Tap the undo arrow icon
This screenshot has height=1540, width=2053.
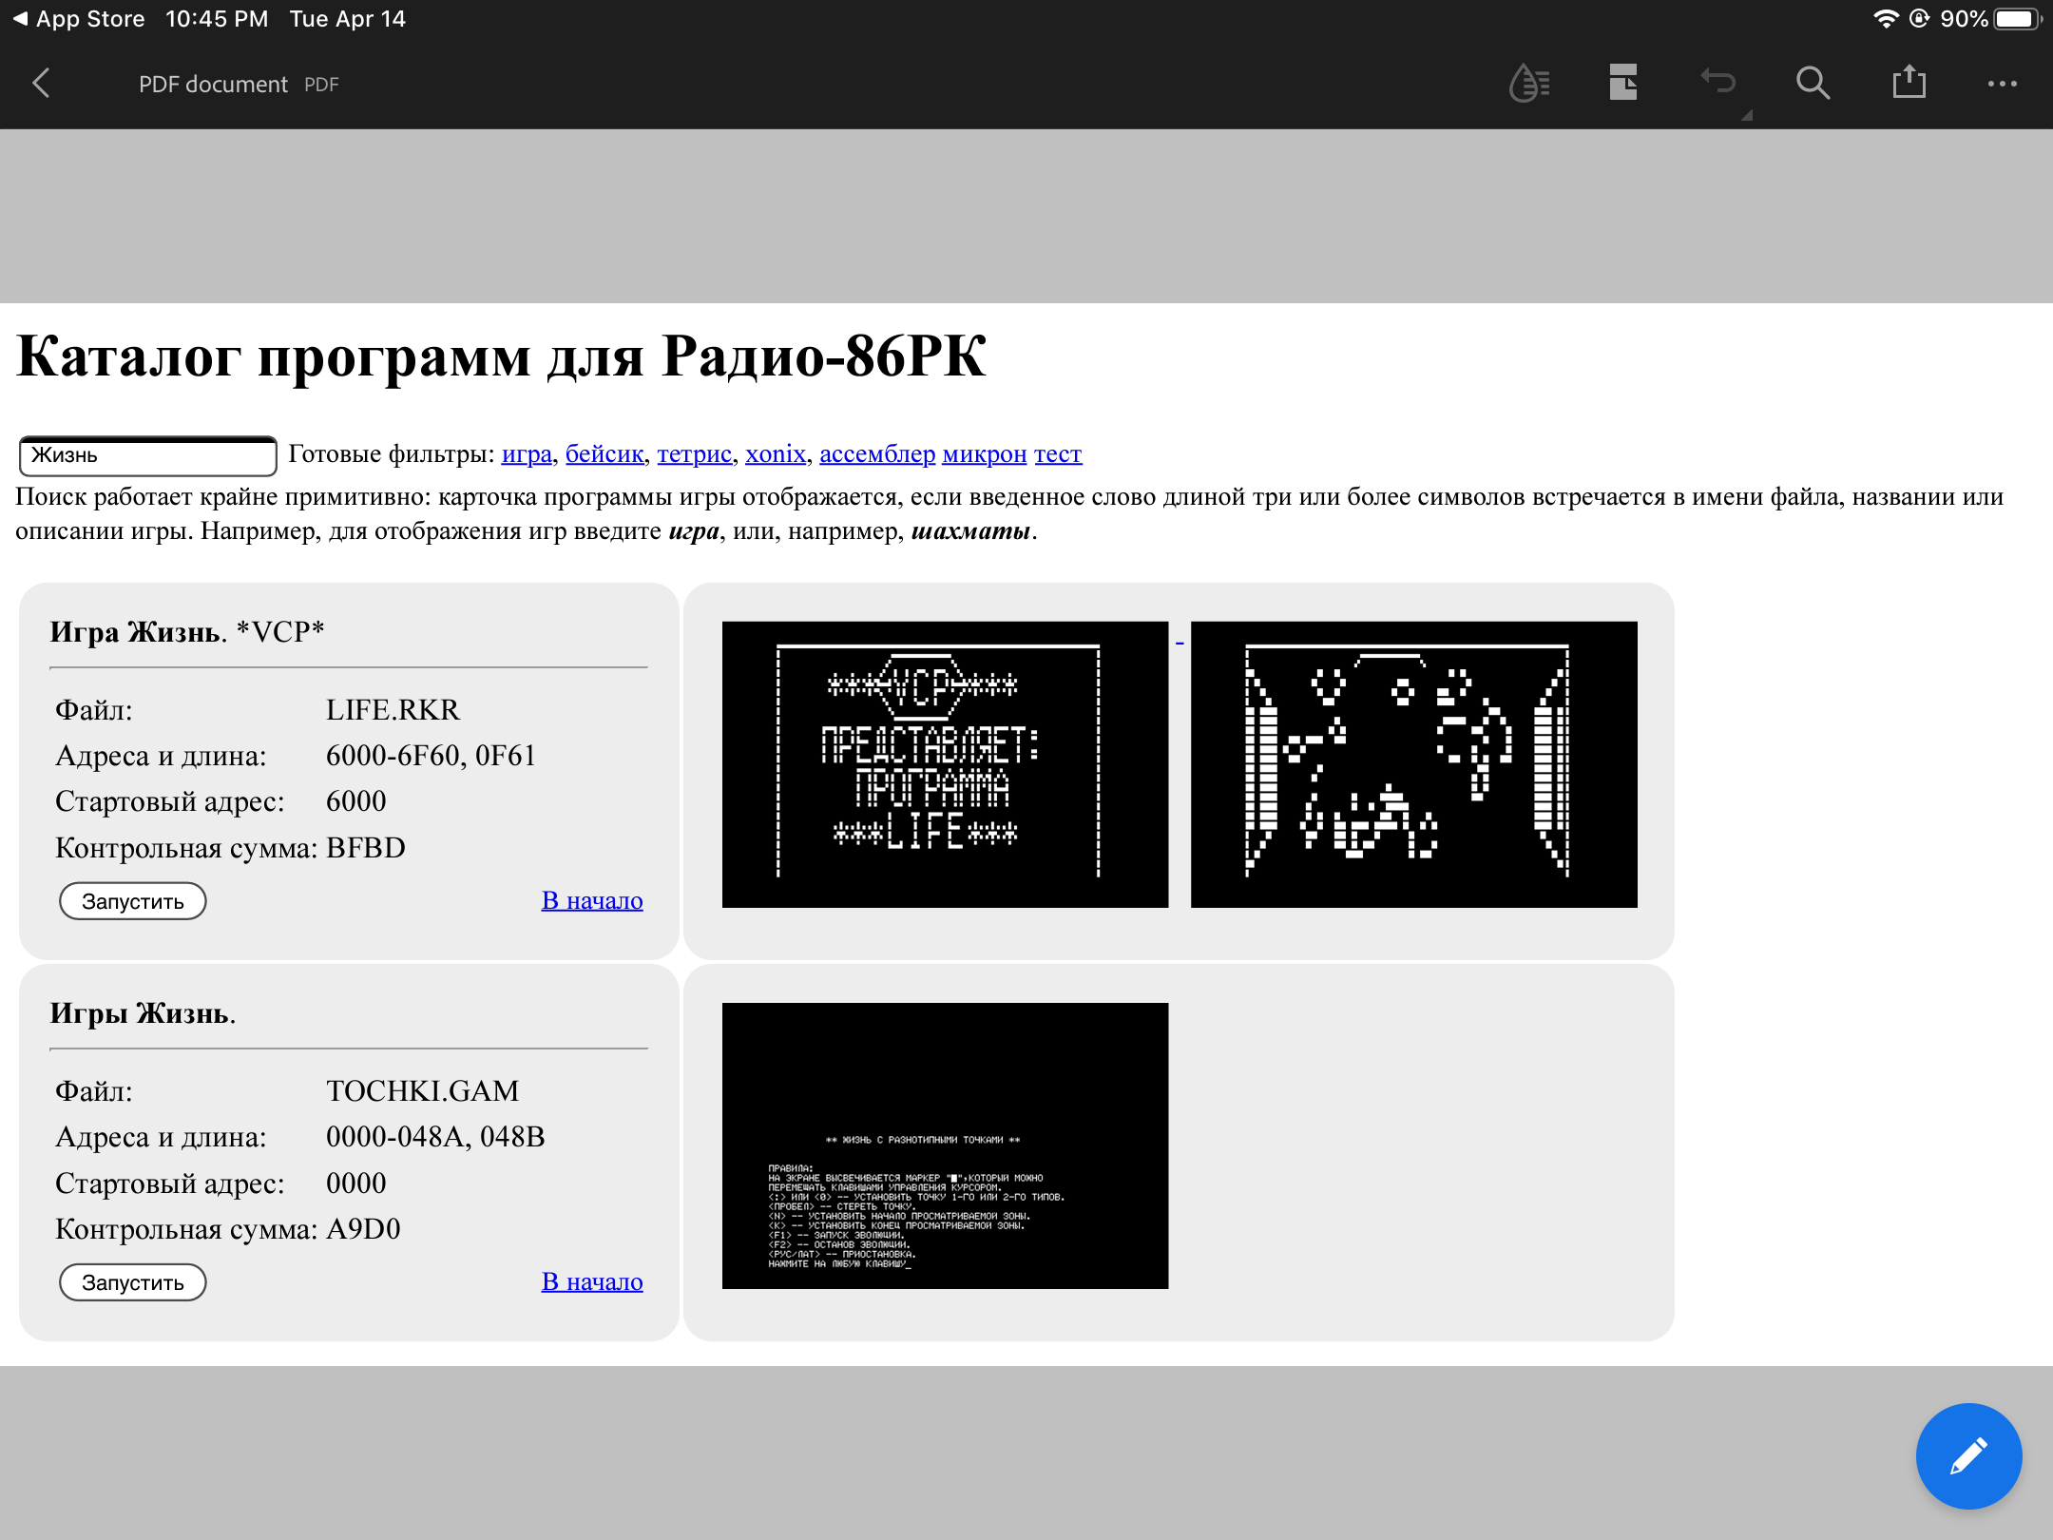click(x=1717, y=83)
